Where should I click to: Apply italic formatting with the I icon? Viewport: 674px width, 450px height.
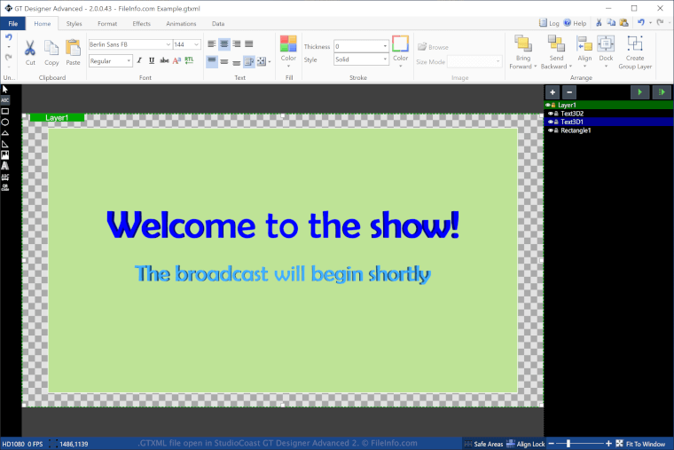click(x=139, y=60)
